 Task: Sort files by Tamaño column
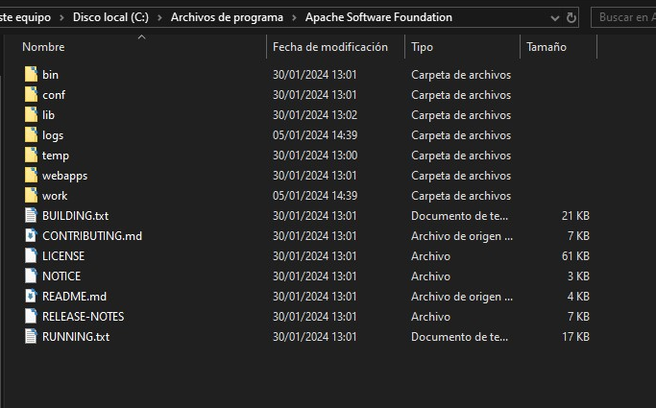[546, 47]
